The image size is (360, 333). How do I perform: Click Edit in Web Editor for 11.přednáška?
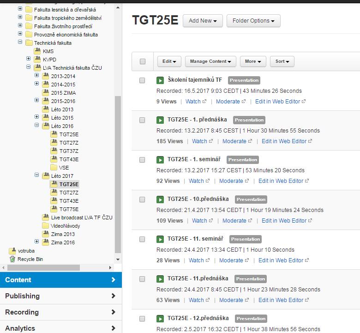(281, 300)
